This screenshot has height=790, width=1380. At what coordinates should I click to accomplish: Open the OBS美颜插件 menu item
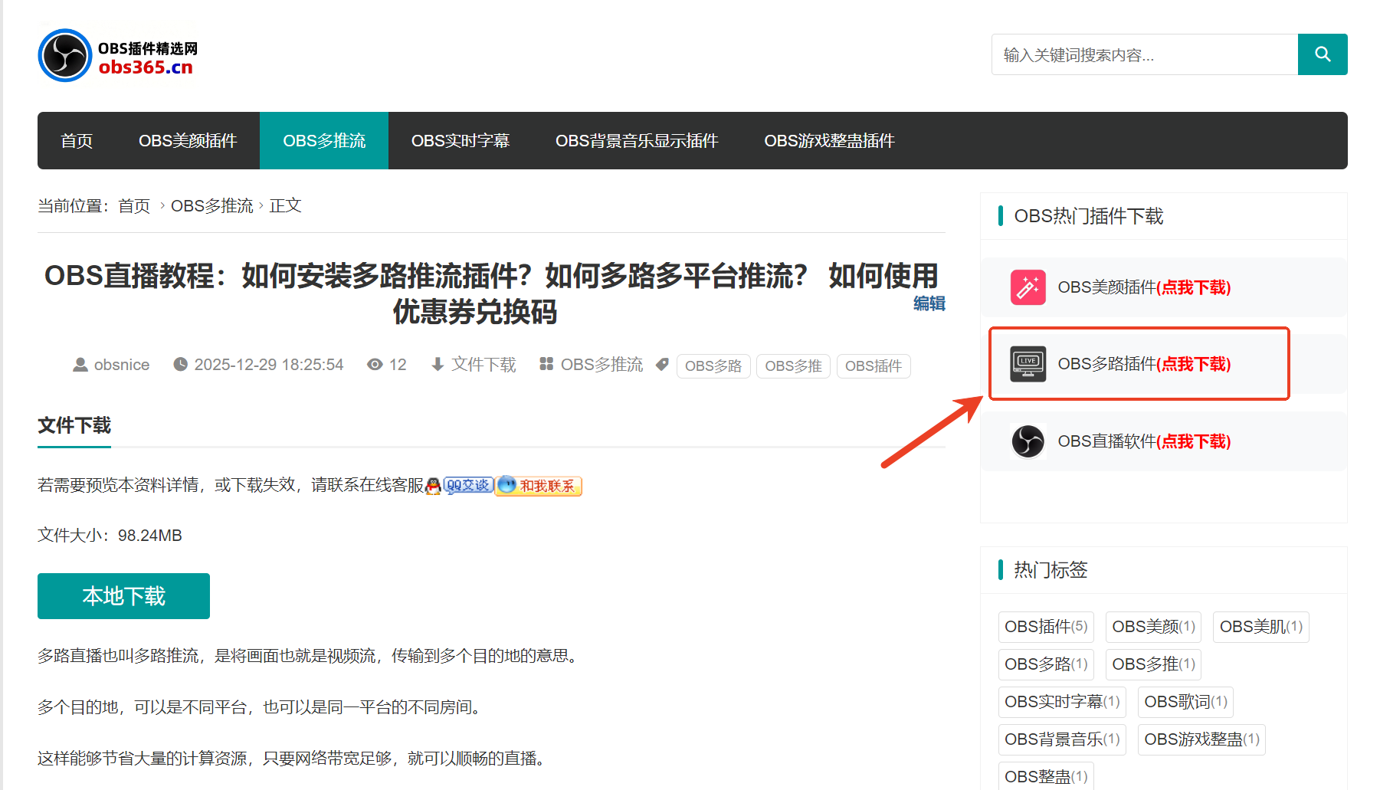click(x=188, y=140)
